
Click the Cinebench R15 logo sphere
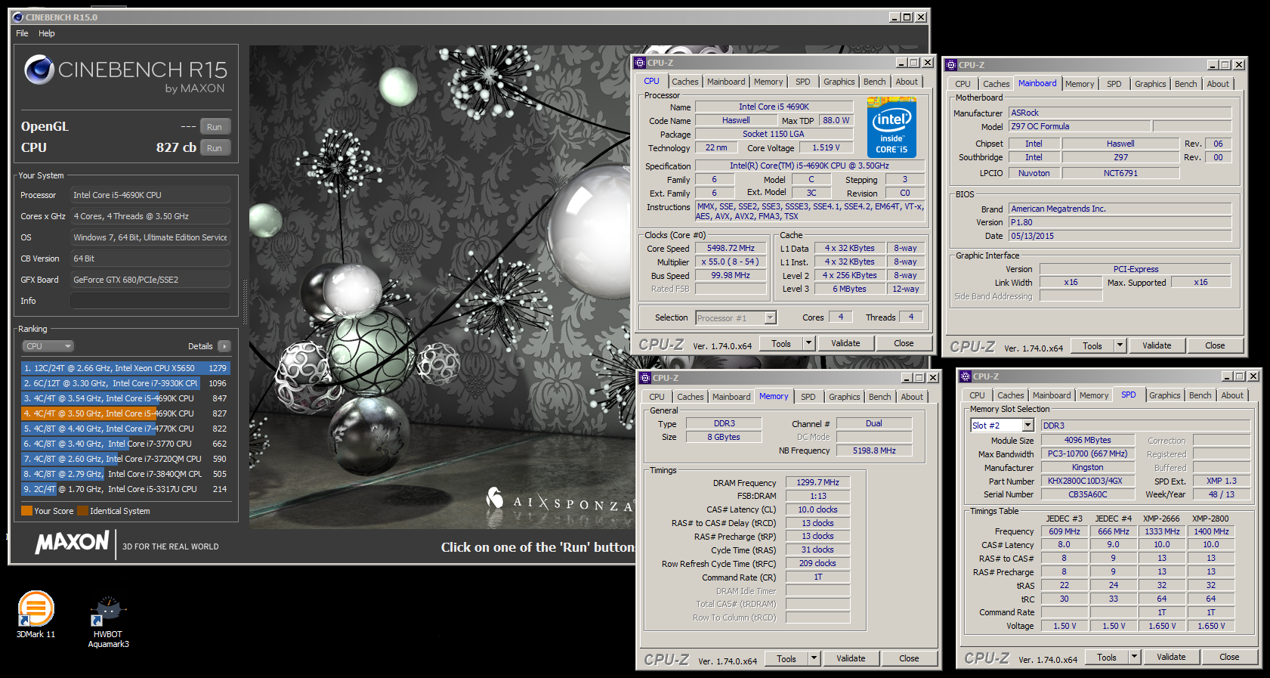click(x=39, y=70)
